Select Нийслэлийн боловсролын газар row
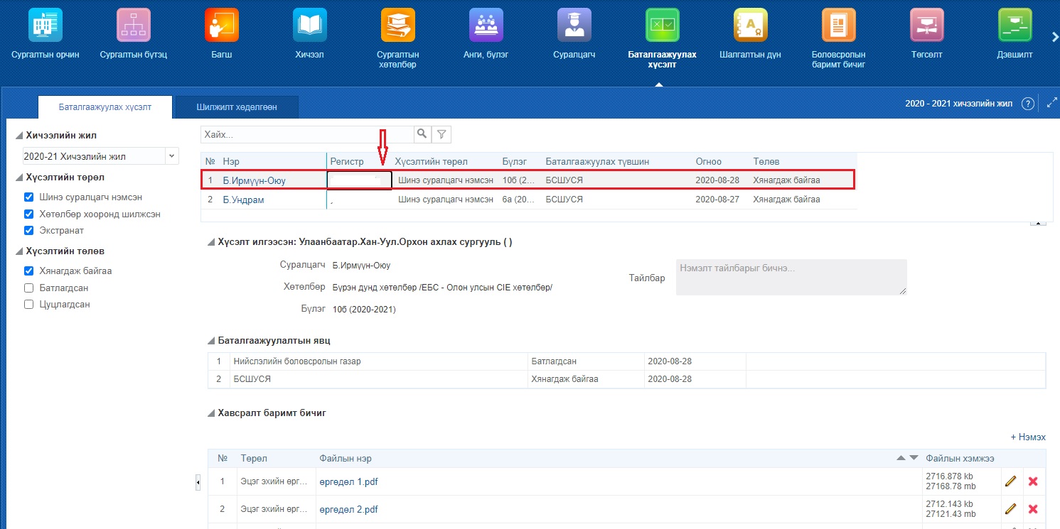 [x=626, y=361]
